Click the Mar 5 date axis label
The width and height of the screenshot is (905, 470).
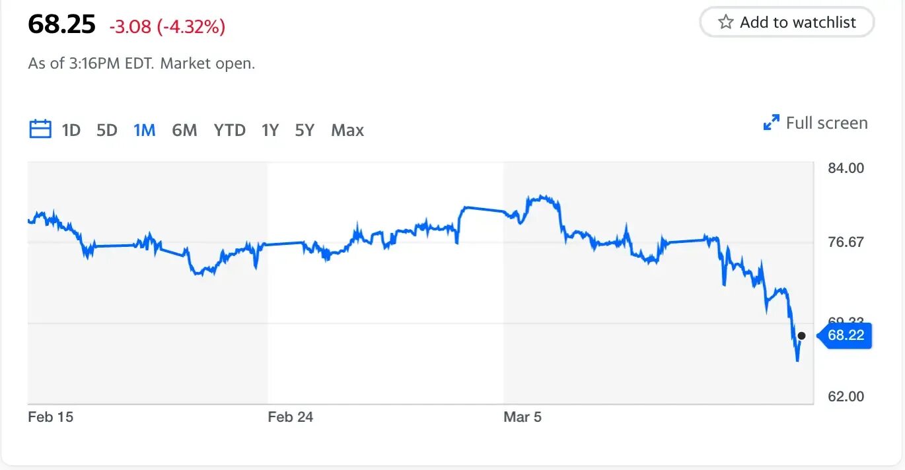pyautogui.click(x=523, y=417)
